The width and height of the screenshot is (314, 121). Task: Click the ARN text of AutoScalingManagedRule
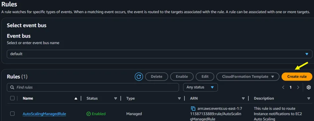click(216, 114)
